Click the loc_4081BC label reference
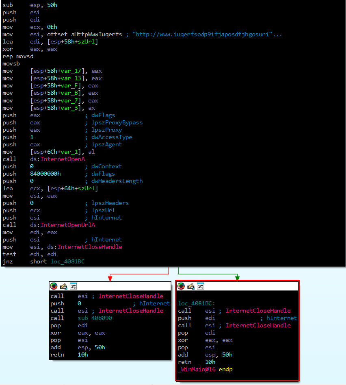The width and height of the screenshot is (346, 385). (x=67, y=261)
